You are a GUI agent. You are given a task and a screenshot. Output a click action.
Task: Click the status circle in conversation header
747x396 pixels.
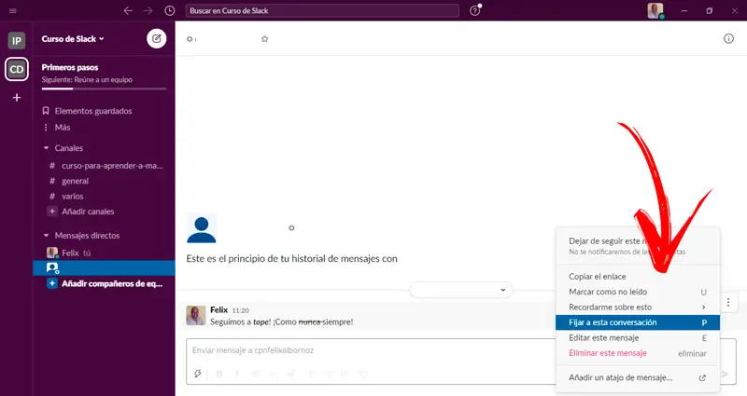190,39
